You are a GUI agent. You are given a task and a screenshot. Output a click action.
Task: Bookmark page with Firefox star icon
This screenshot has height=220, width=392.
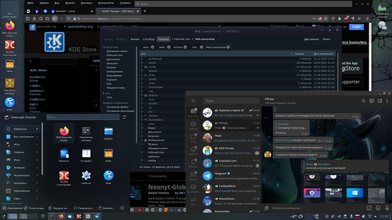(326, 18)
